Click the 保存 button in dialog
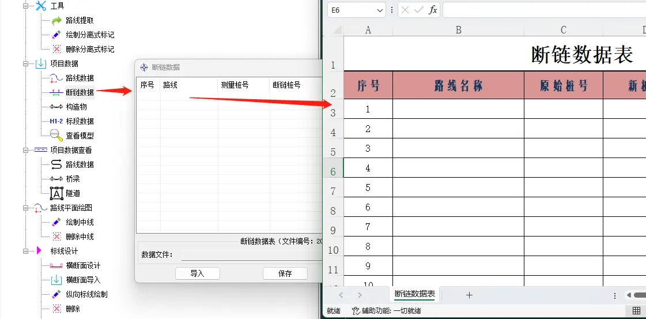Image resolution: width=646 pixels, height=319 pixels. coord(285,273)
